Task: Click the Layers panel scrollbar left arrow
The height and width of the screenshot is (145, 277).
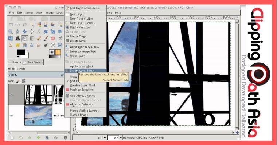Action: pos(10,133)
